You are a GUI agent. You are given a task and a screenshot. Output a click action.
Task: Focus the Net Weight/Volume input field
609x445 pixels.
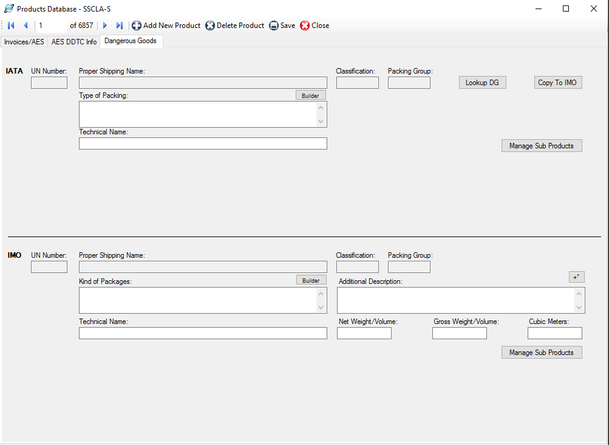point(364,333)
